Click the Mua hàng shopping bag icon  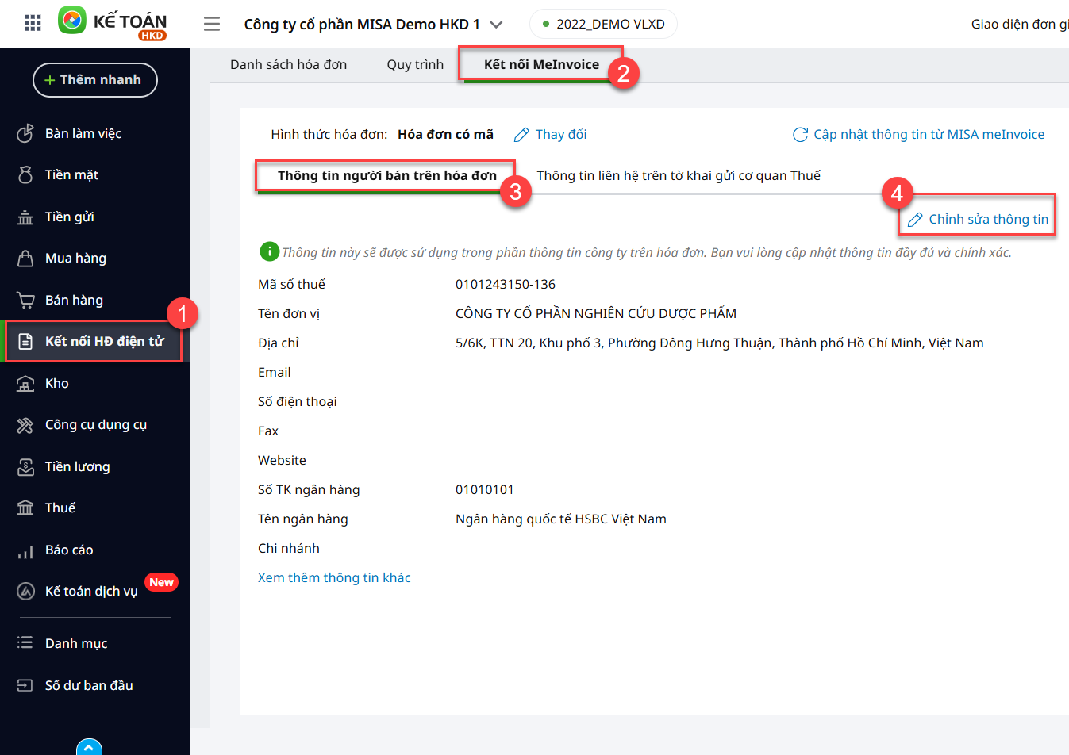tap(25, 259)
